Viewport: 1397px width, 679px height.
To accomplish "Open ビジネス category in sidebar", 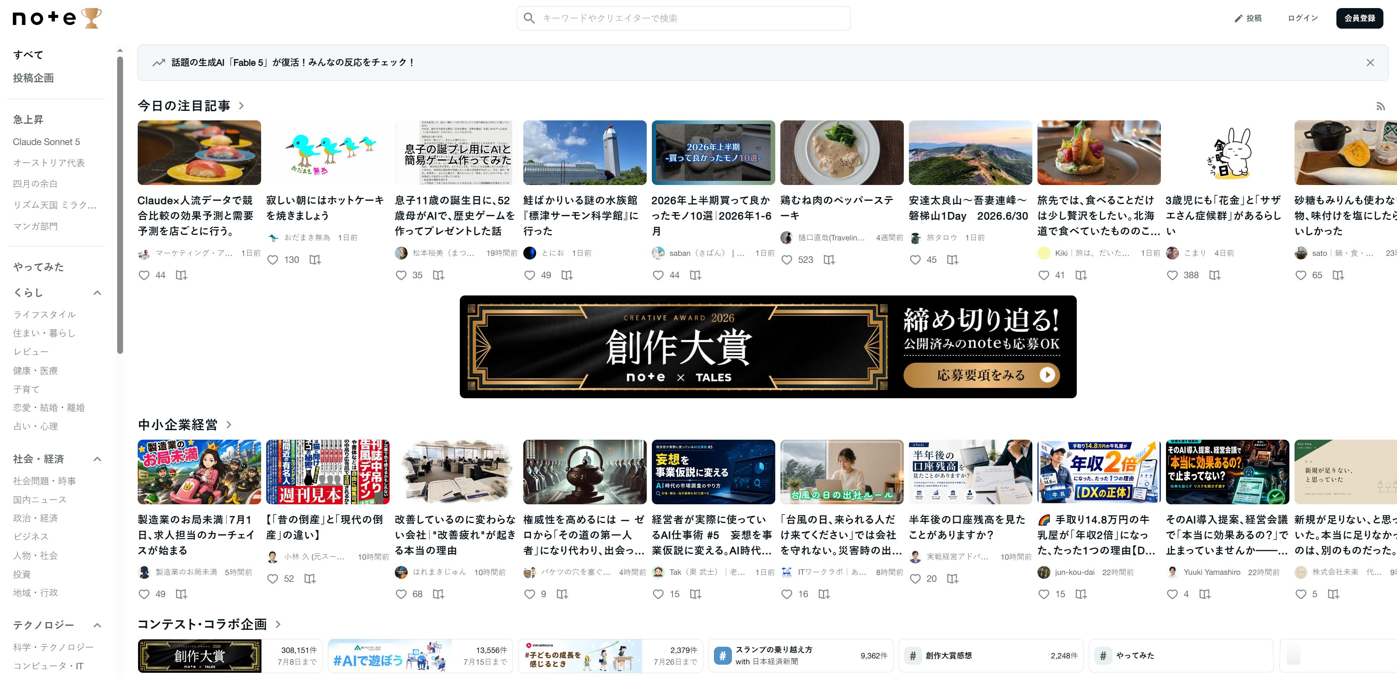I will [x=31, y=537].
